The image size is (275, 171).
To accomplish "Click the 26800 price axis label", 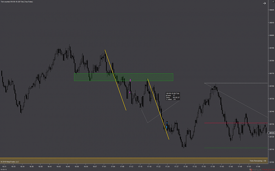I will 271,35.
